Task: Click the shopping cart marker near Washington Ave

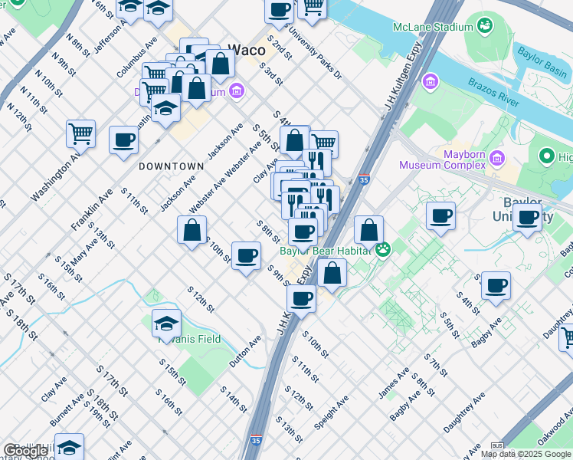Action: (x=80, y=136)
